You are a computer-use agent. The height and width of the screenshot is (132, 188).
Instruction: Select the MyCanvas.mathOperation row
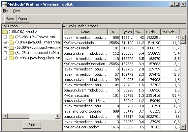(122, 64)
